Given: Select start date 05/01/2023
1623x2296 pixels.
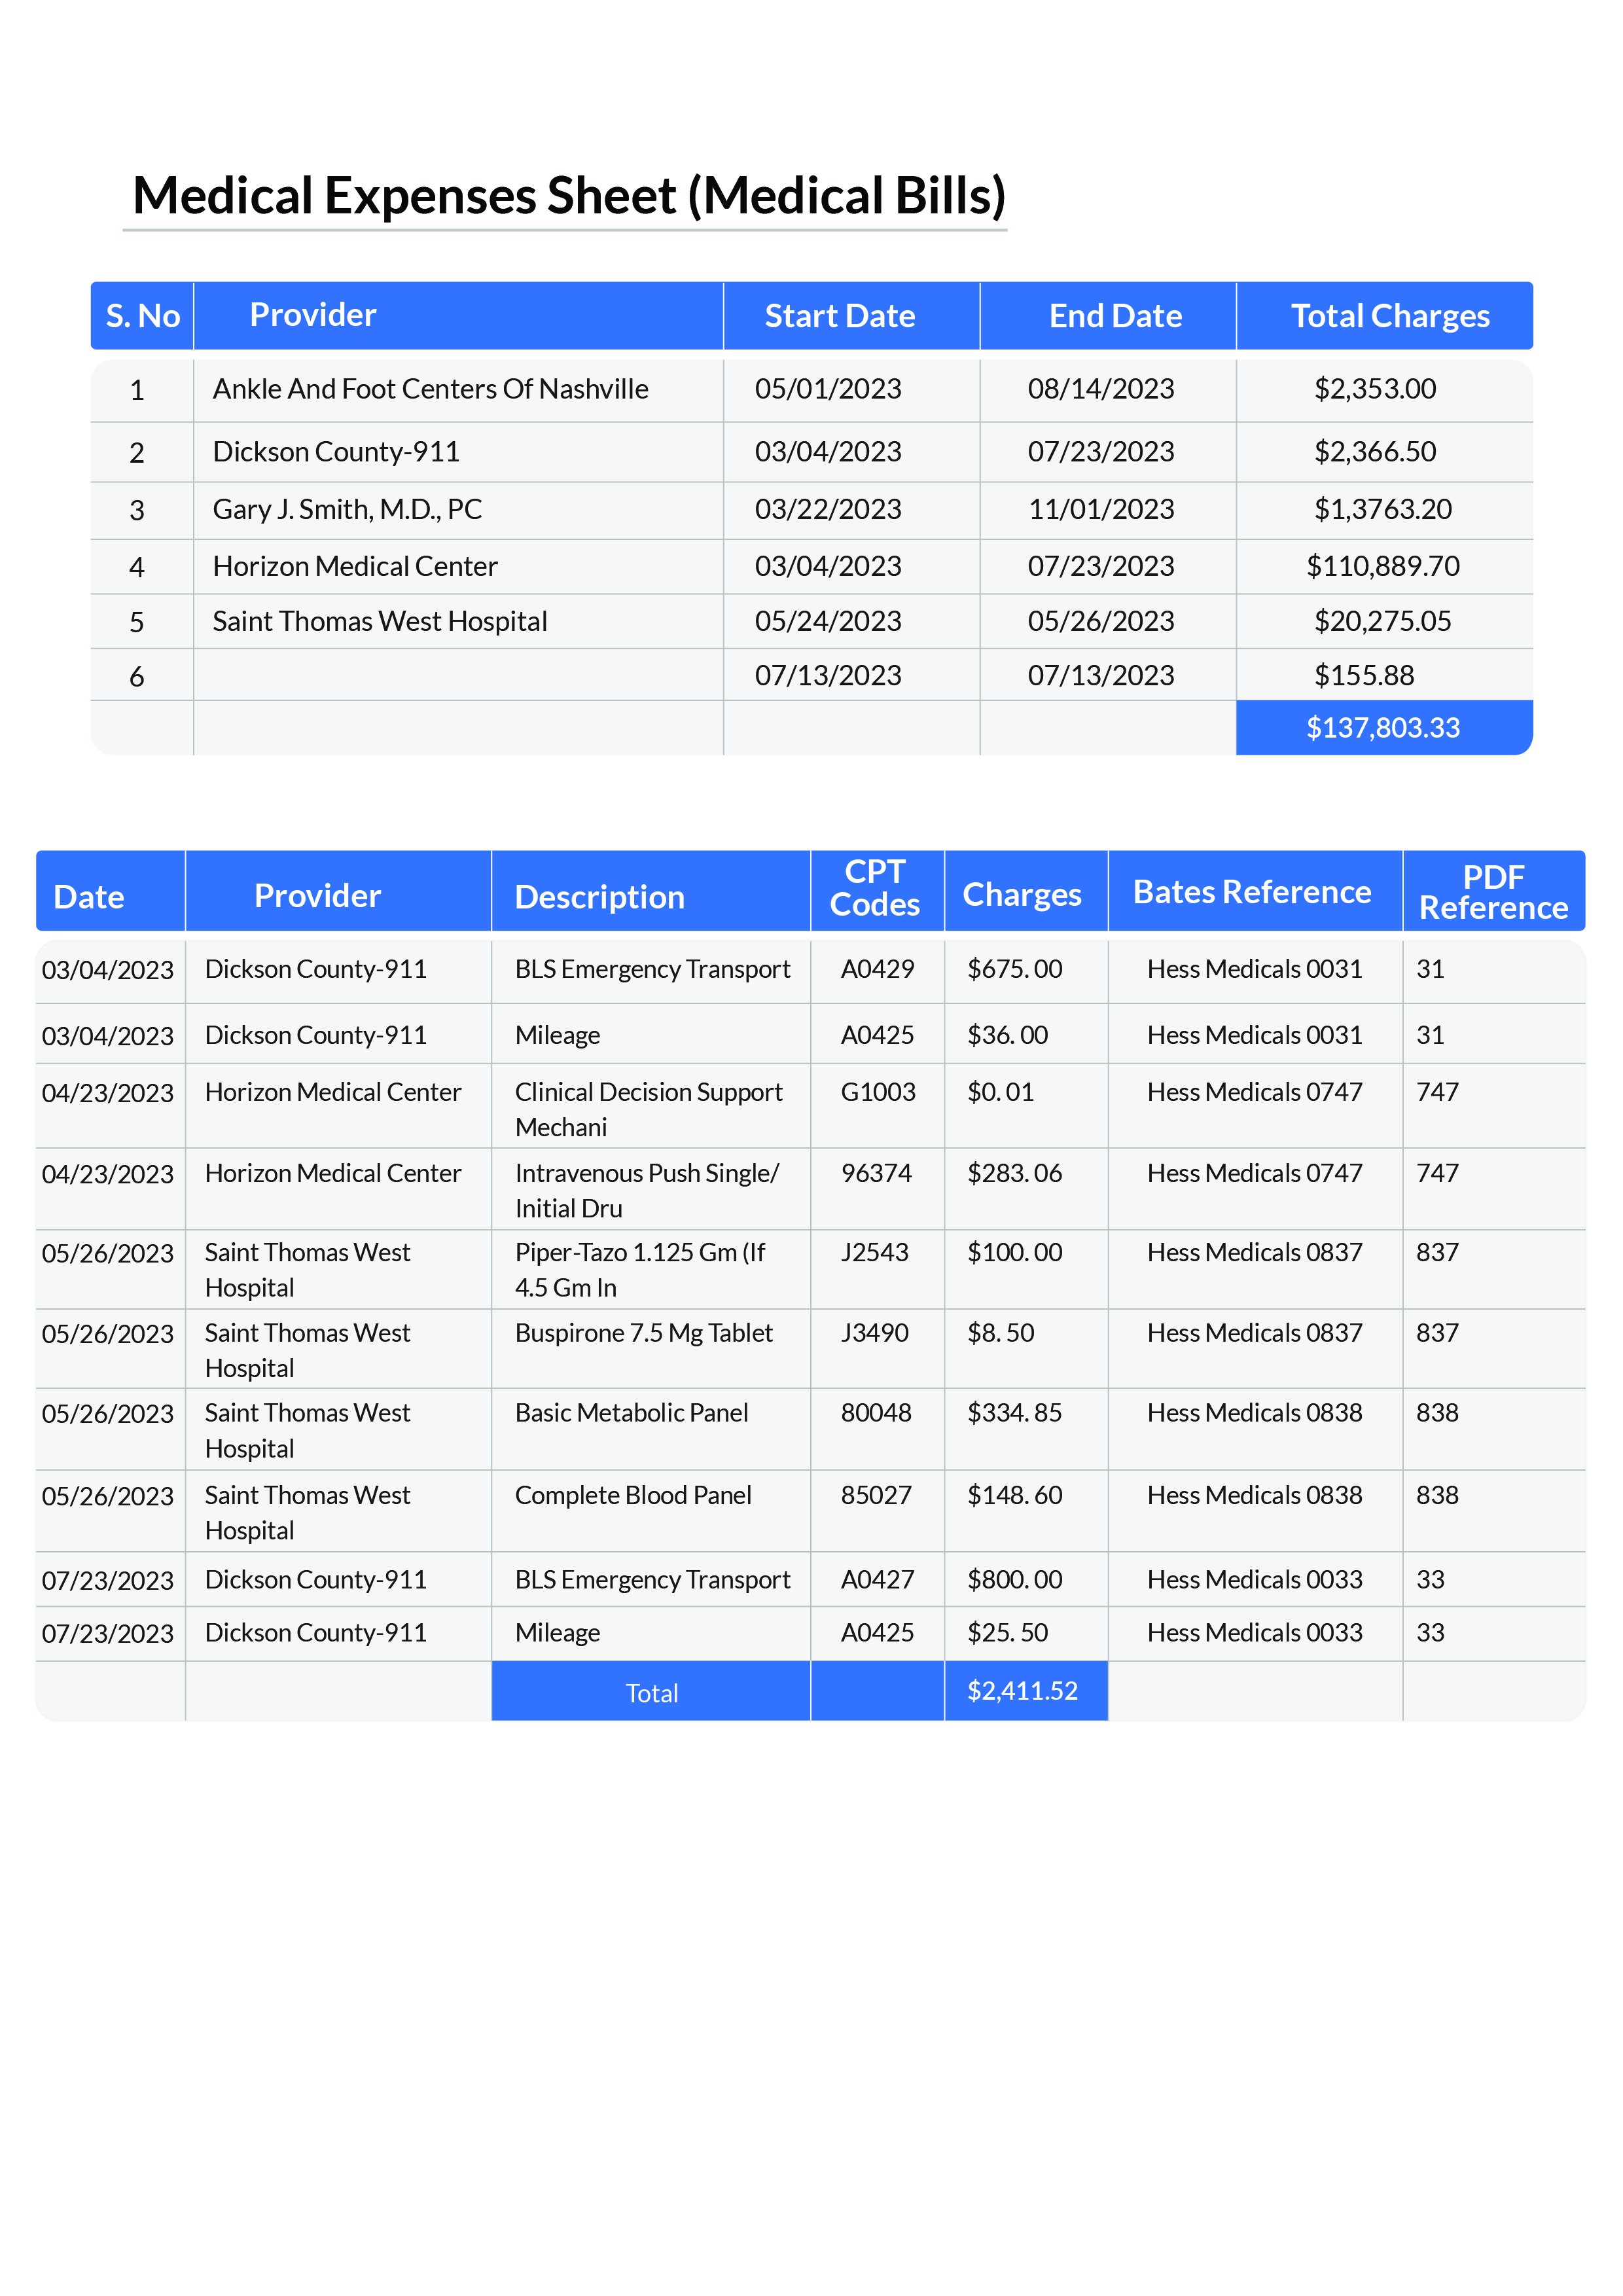Looking at the screenshot, I should [828, 389].
